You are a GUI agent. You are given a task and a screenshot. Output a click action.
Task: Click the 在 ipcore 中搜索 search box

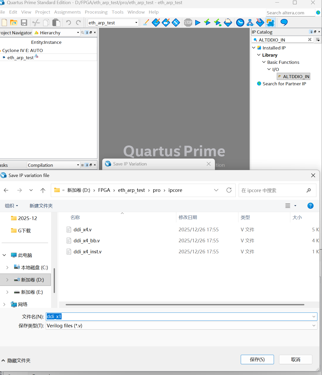pos(277,190)
